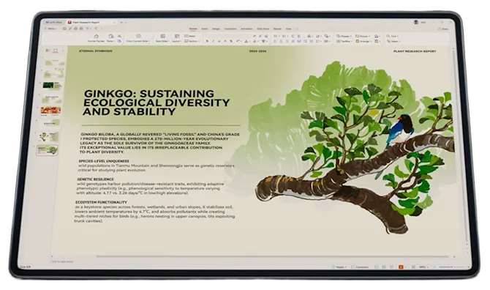Open the Menu button

[x=50, y=29]
